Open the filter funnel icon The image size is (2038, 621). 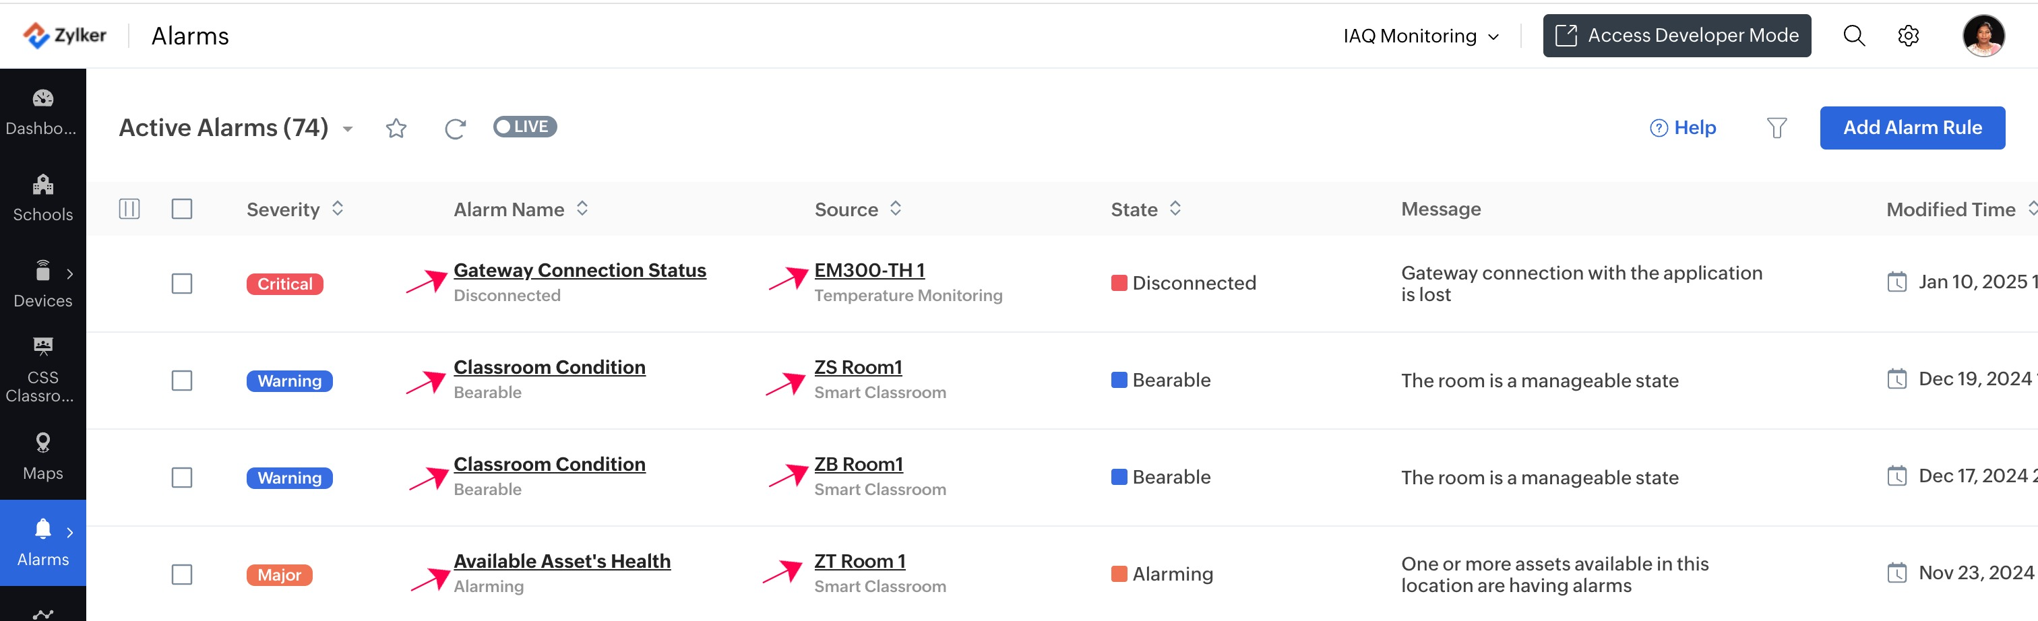1776,127
